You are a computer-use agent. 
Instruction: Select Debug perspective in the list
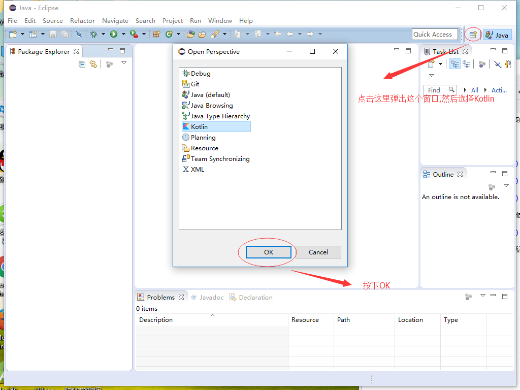point(197,73)
